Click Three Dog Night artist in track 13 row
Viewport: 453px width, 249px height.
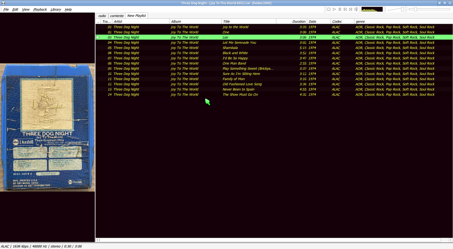[126, 89]
